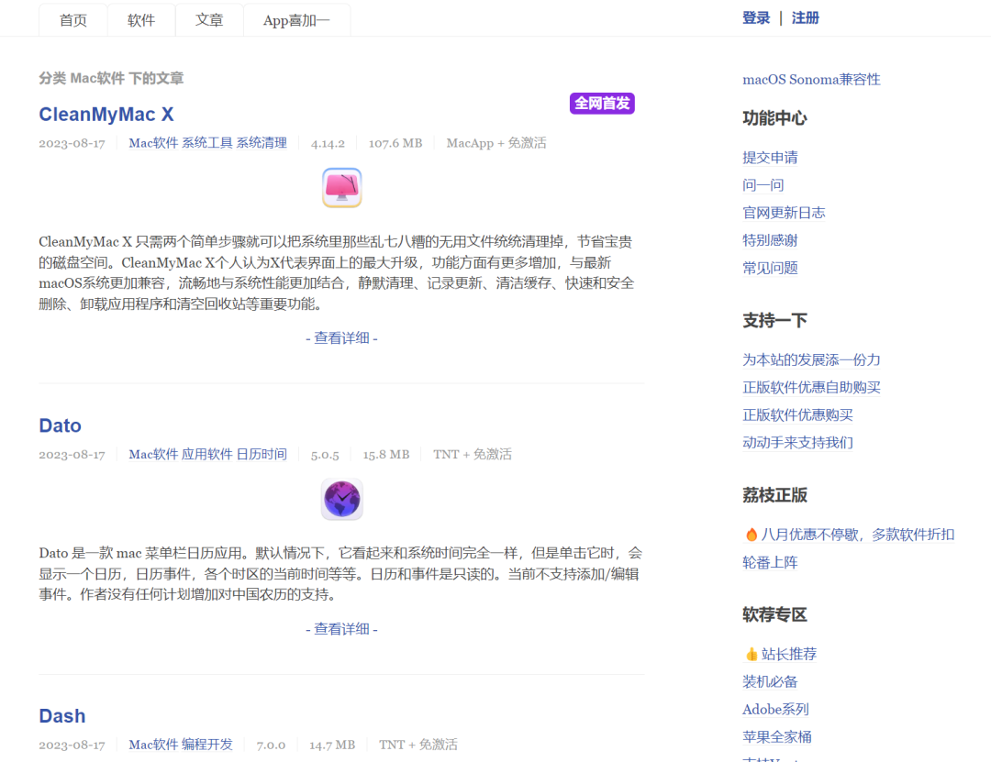Click the Dato clock app icon
This screenshot has height=762, width=991.
click(341, 500)
